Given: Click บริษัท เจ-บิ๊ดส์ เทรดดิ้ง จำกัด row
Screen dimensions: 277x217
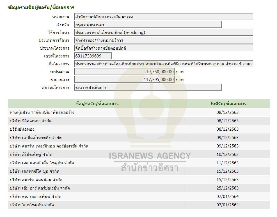Looking at the screenshot, I should (x=36, y=138).
